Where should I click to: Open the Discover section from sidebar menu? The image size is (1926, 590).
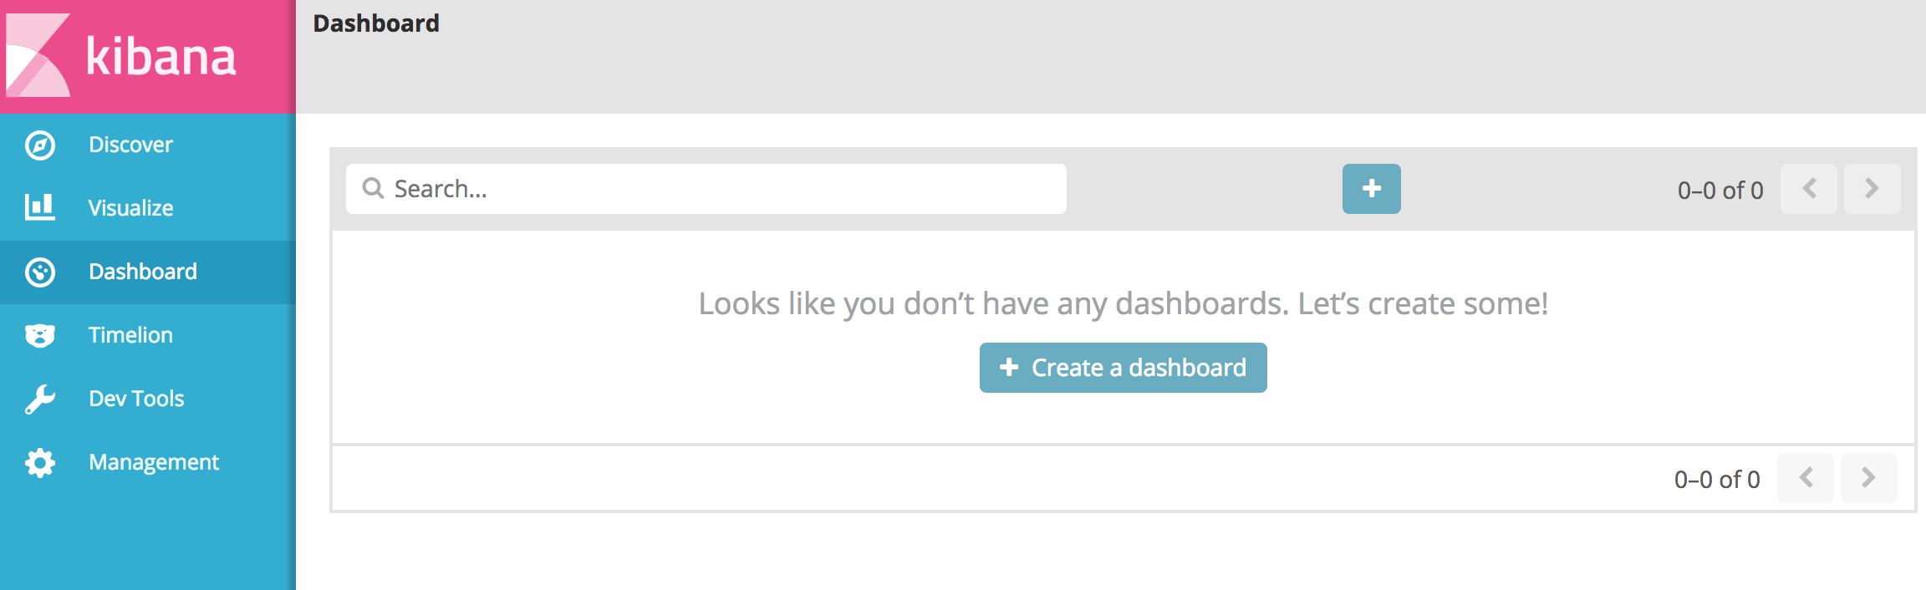[130, 144]
